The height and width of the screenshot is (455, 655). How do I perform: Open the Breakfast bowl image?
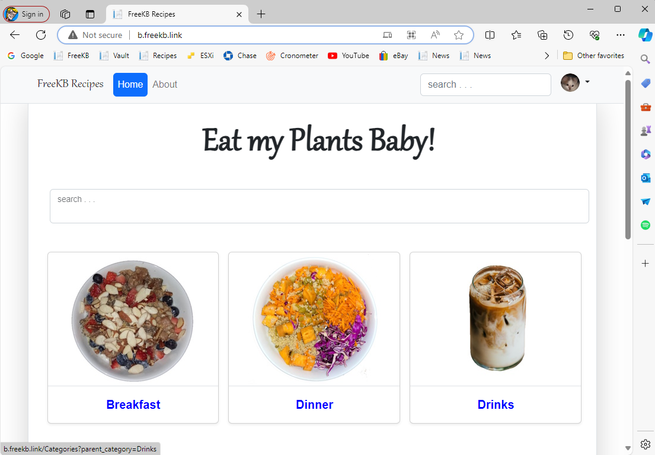pos(133,321)
